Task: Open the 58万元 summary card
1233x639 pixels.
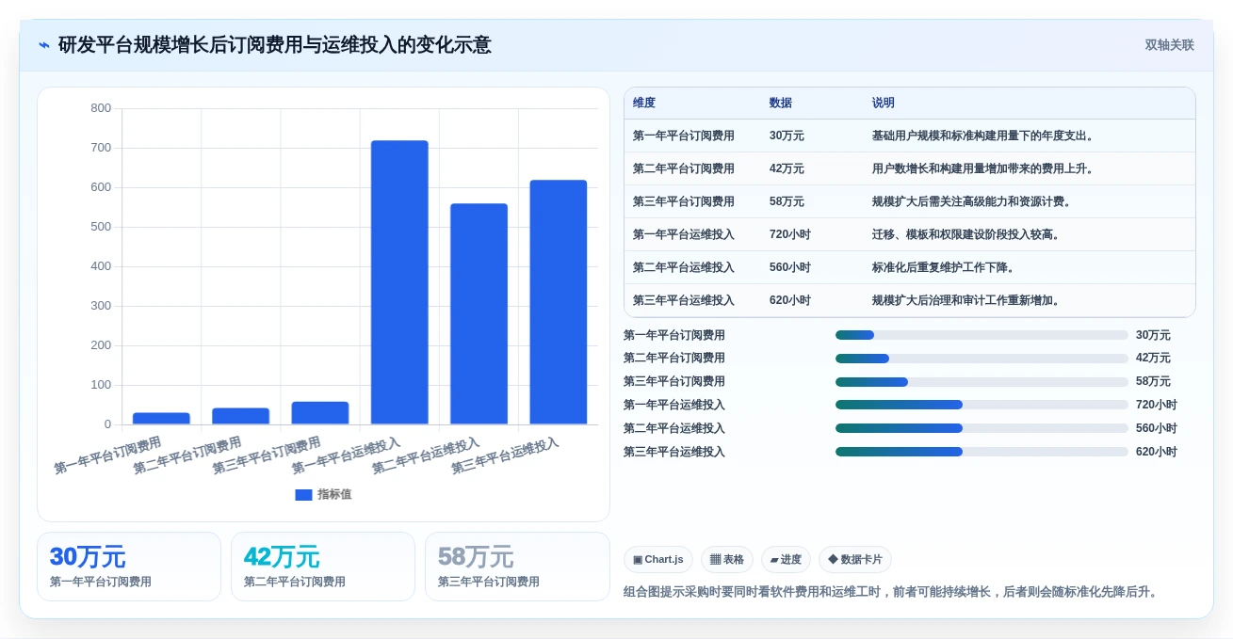Action: [x=517, y=567]
